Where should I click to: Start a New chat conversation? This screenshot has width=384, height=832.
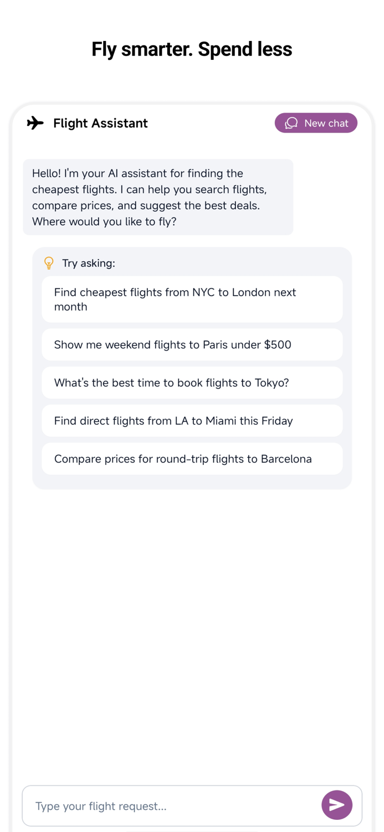coord(316,123)
